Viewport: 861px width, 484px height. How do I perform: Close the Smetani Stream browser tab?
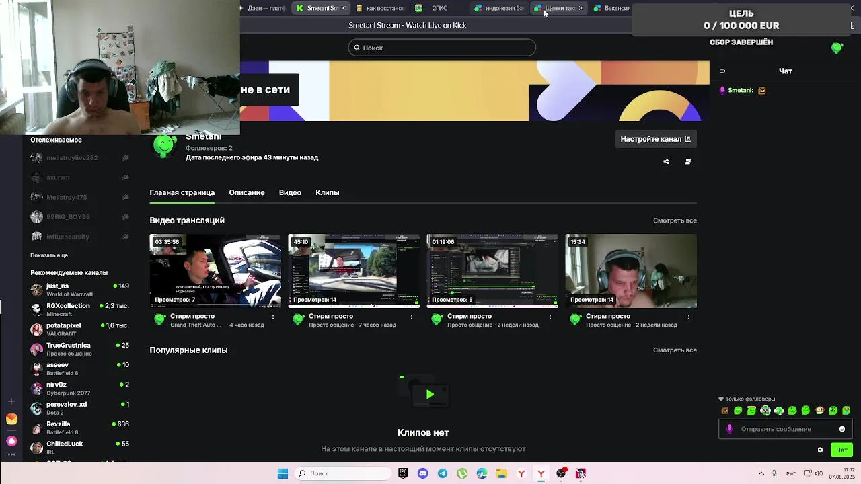tap(343, 8)
